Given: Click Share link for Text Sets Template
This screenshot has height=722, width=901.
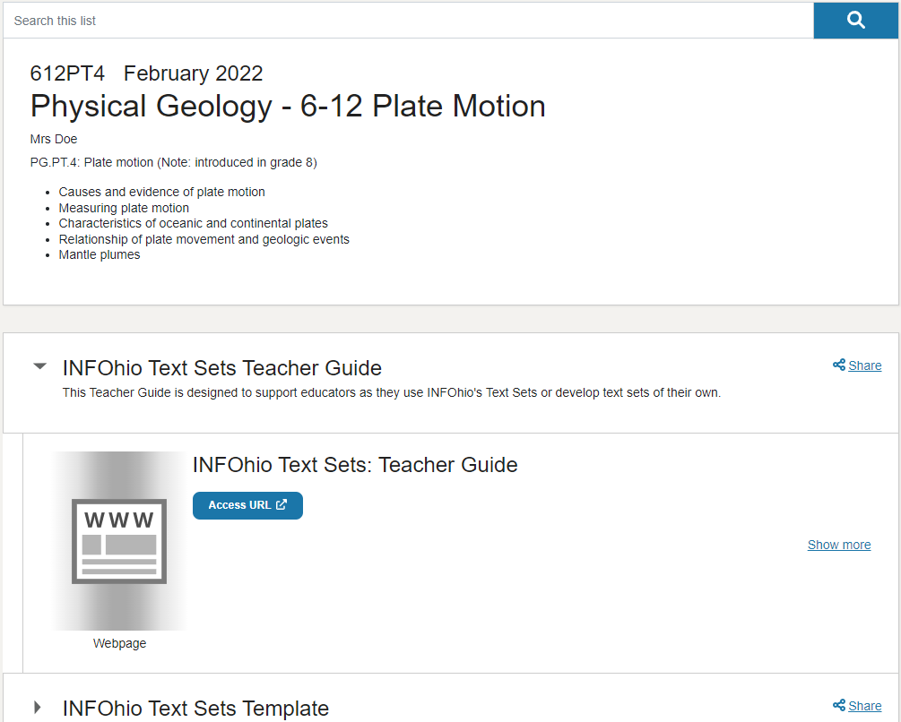Looking at the screenshot, I should (x=865, y=706).
